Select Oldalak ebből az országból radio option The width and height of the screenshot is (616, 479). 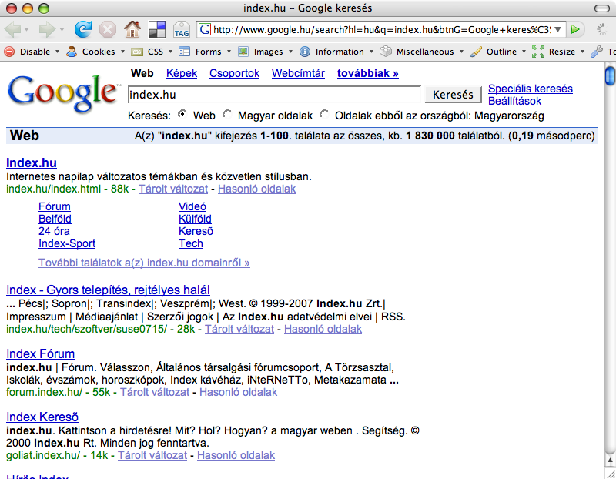324,115
